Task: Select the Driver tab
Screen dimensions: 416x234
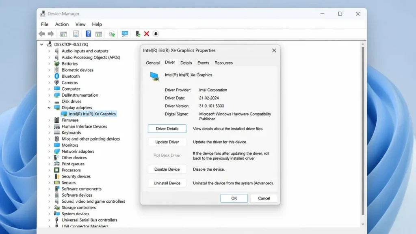Action: [x=170, y=62]
